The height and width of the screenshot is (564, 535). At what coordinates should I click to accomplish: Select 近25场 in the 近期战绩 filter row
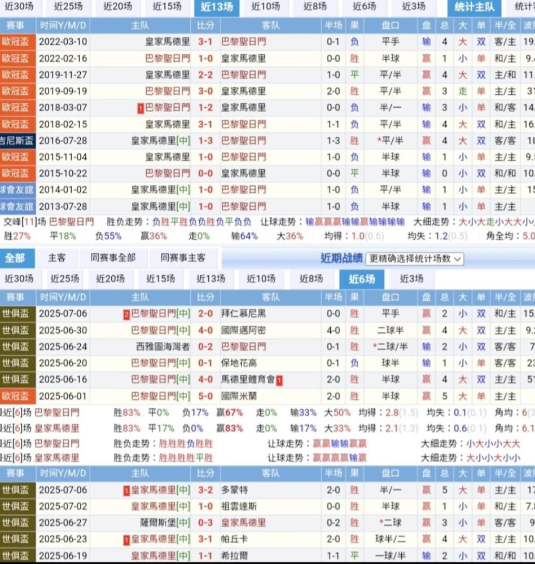[65, 279]
